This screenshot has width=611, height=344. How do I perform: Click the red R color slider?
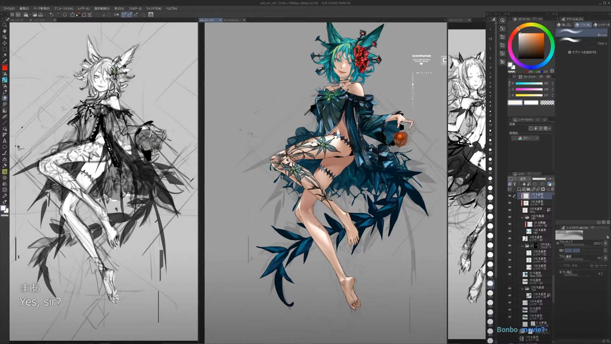tap(529, 83)
